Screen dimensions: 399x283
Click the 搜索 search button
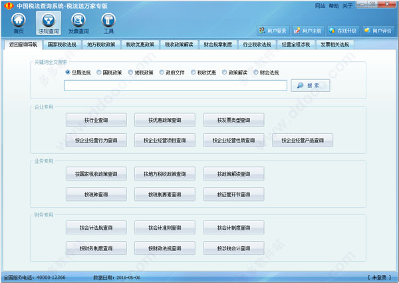click(311, 85)
